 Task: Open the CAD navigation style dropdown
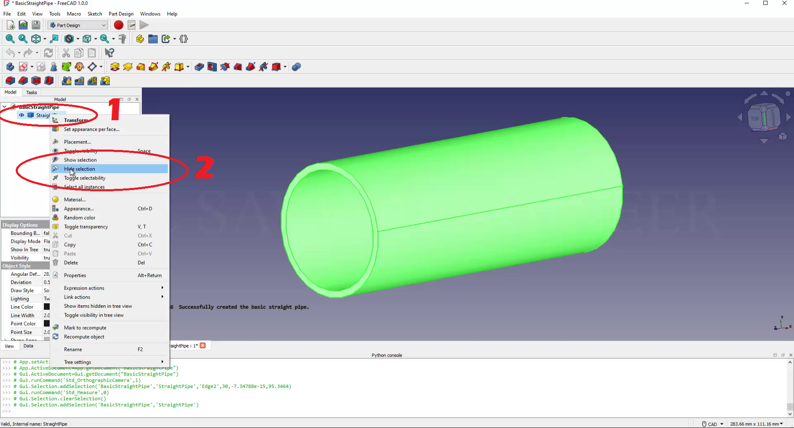713,424
